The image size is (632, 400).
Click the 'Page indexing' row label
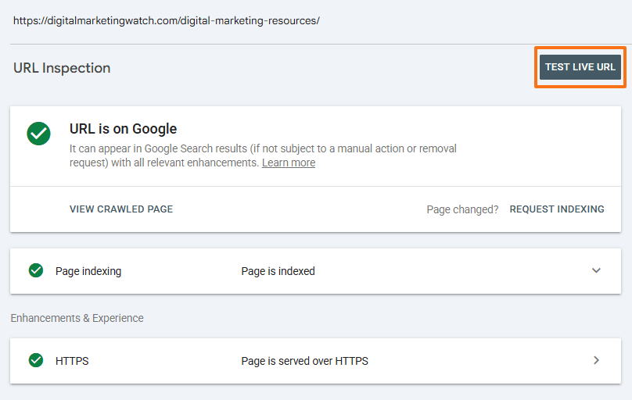pos(88,271)
